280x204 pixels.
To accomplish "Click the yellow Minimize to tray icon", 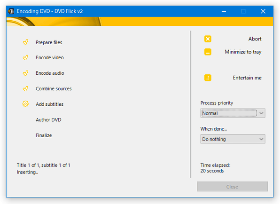I will [208, 52].
